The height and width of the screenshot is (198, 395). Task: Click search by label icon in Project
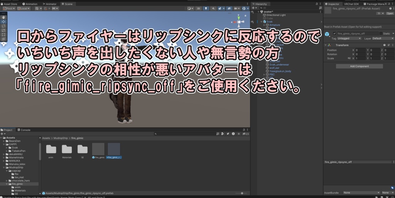pos(228,134)
